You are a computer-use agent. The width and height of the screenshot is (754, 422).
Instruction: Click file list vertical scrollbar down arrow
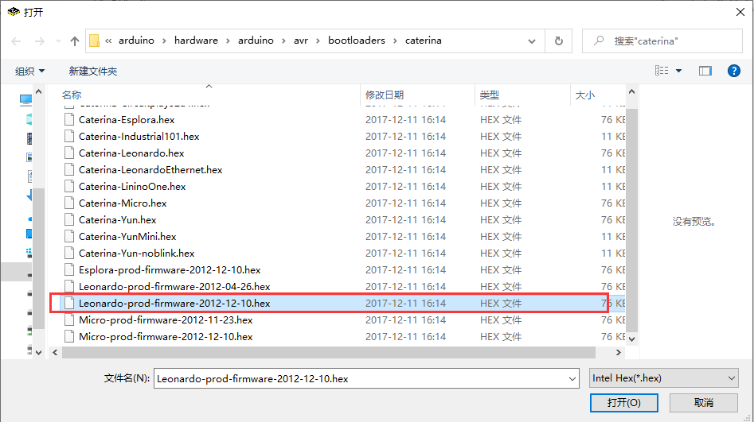point(632,339)
